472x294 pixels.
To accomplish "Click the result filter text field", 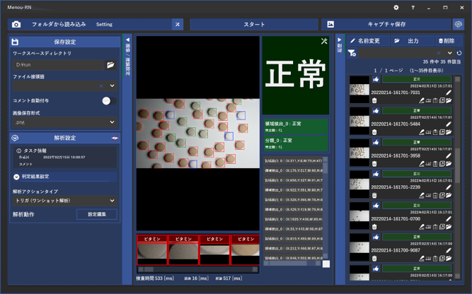I will click(x=398, y=53).
